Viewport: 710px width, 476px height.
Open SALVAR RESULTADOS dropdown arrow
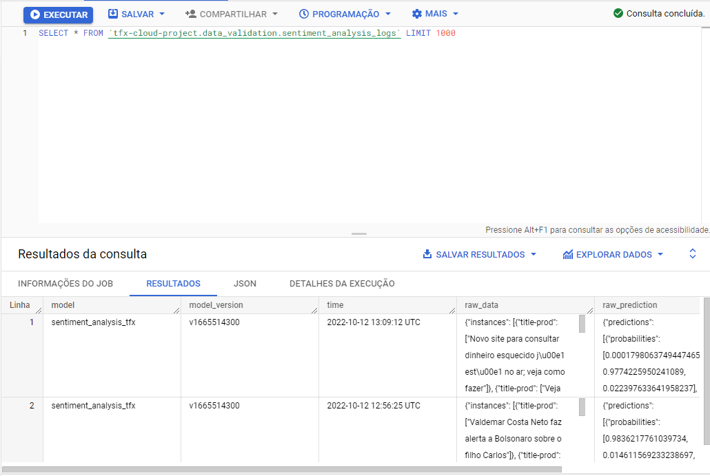[534, 254]
